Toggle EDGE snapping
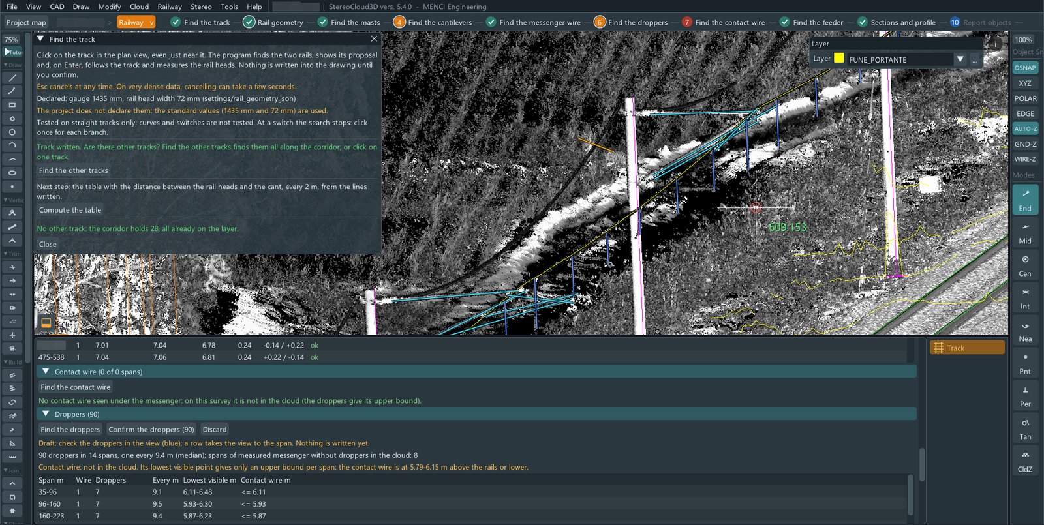Viewport: 1044px width, 525px height. pyautogui.click(x=1025, y=113)
